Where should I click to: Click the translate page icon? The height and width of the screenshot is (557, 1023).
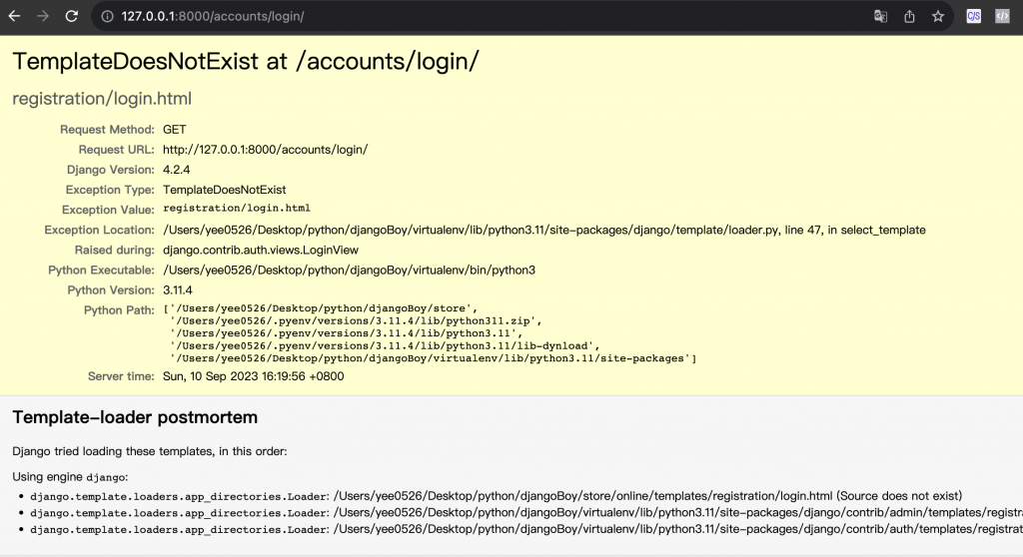point(880,16)
